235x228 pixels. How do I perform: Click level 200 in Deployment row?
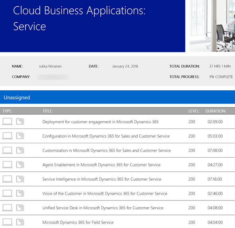pos(192,122)
